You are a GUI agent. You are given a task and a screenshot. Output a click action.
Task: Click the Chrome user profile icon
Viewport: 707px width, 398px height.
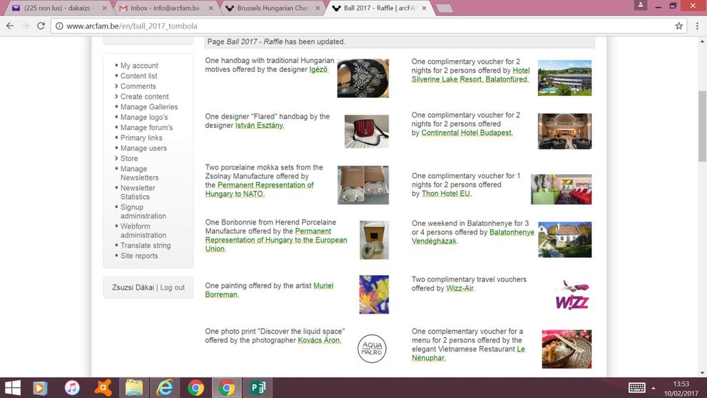[x=640, y=6]
